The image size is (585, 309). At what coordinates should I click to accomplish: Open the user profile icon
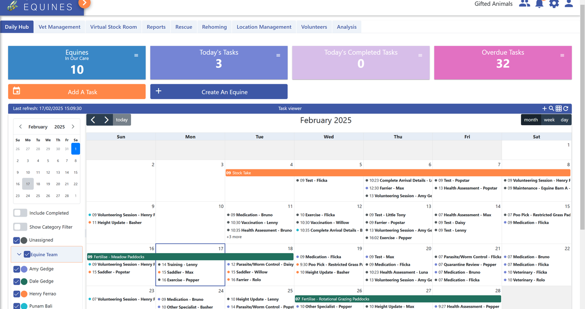click(x=569, y=4)
